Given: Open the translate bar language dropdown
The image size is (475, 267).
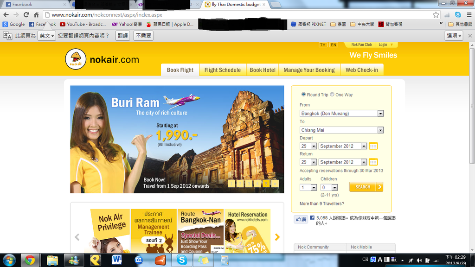Looking at the screenshot, I should tap(47, 36).
